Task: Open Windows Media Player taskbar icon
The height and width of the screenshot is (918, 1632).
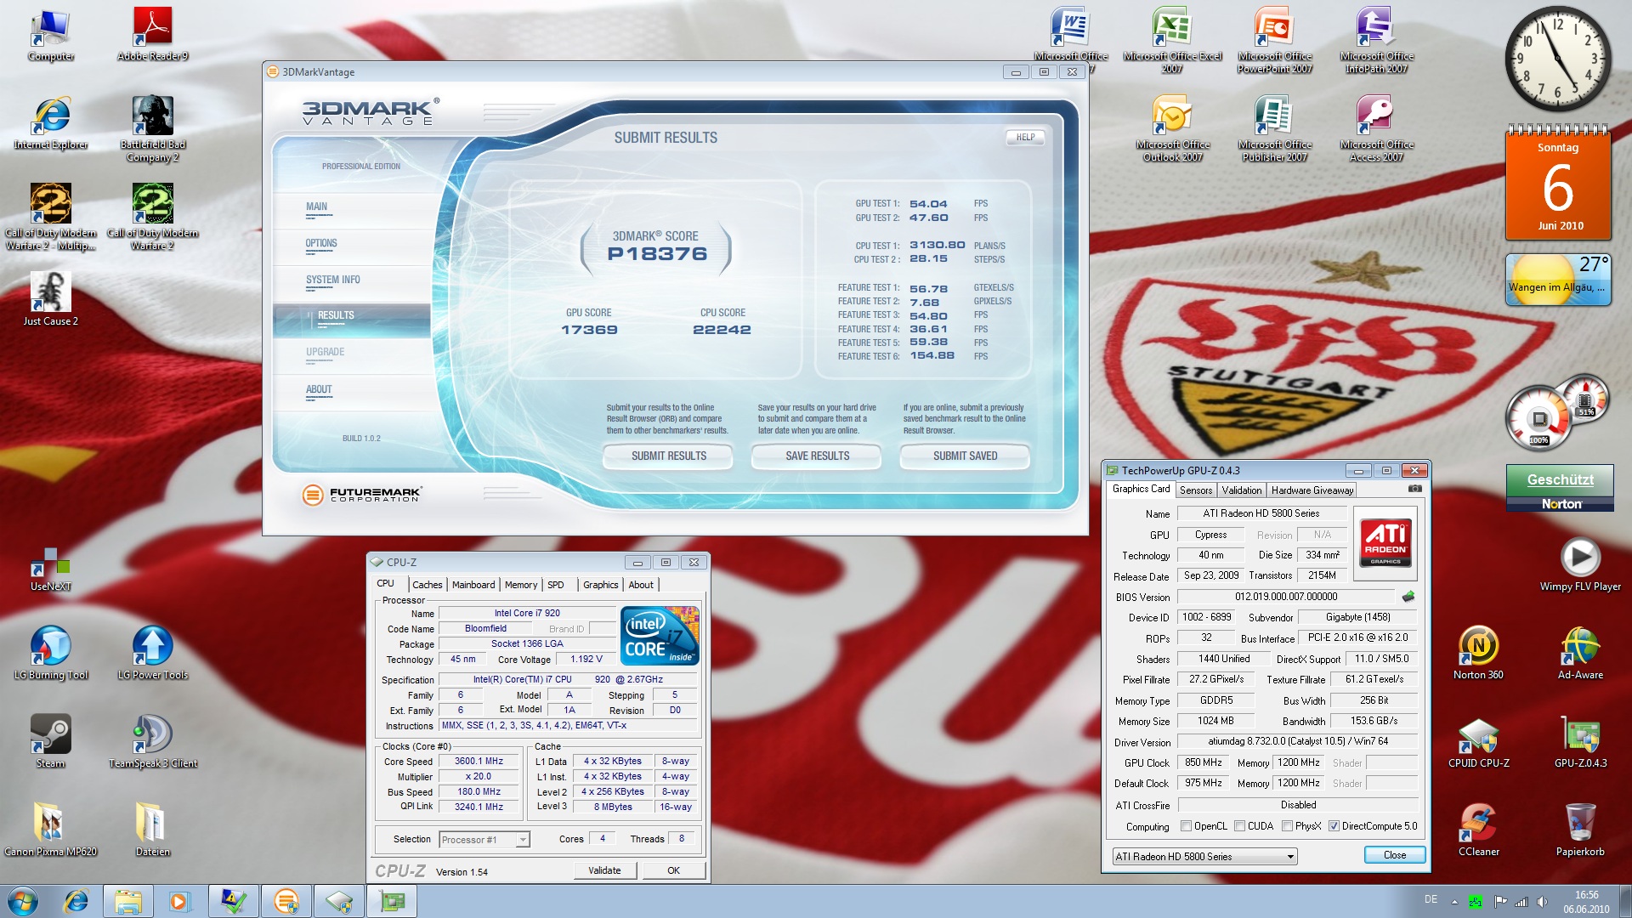Action: click(x=180, y=901)
